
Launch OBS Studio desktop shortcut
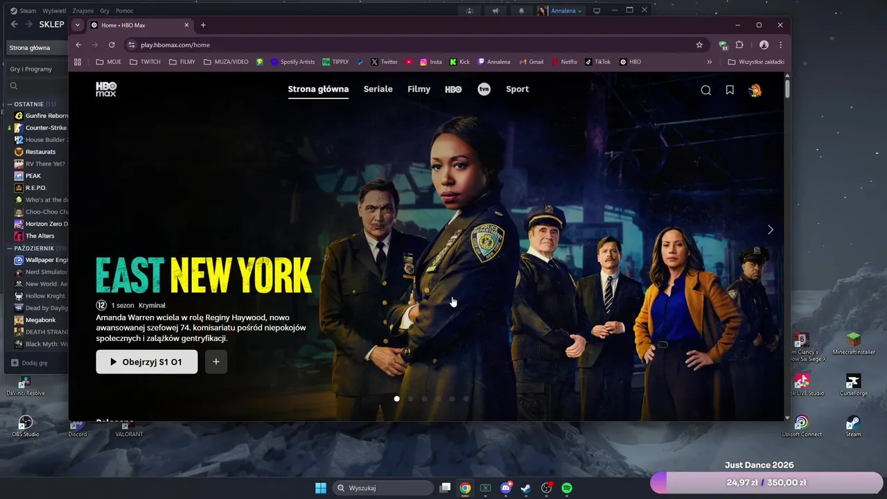pyautogui.click(x=26, y=426)
